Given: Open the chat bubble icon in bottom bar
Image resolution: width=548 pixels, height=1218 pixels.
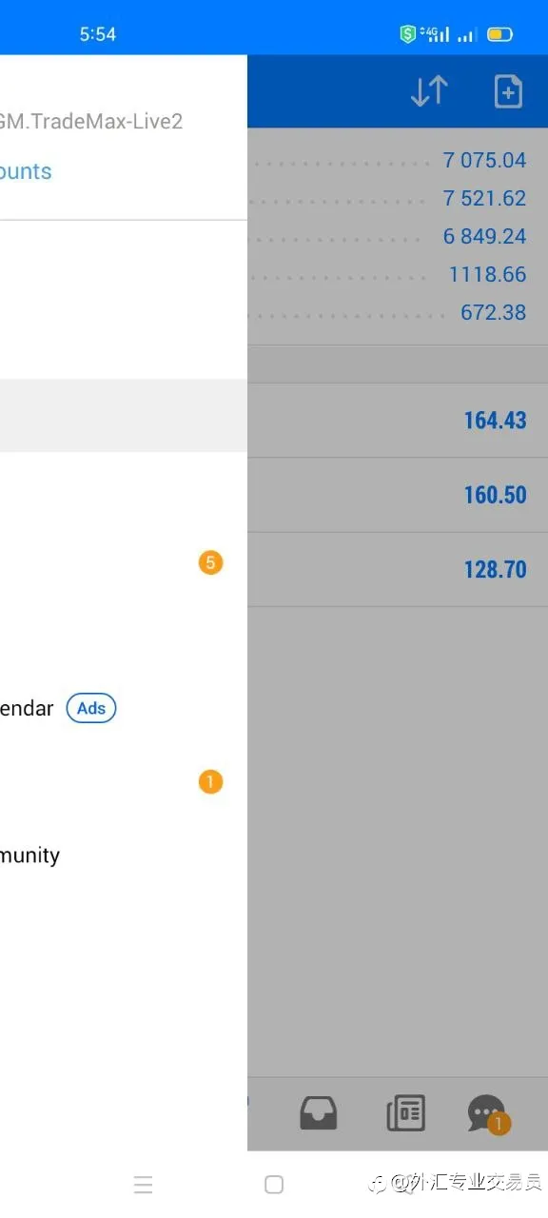Looking at the screenshot, I should click(x=487, y=1113).
